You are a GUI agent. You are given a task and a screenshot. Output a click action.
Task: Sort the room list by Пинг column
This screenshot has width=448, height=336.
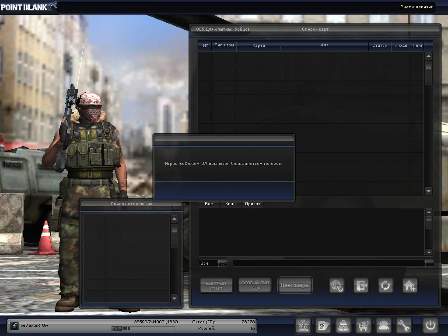point(418,45)
